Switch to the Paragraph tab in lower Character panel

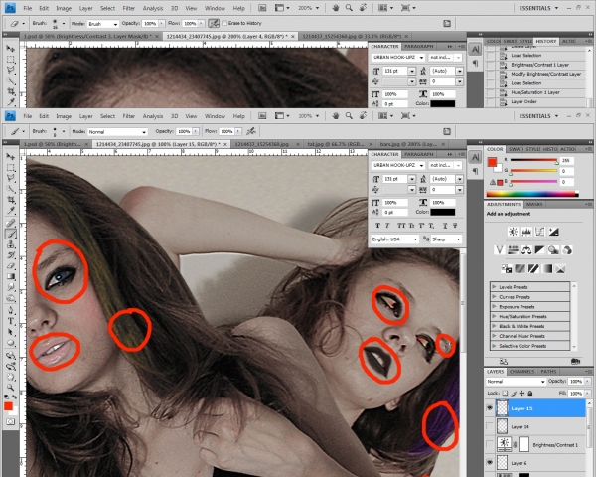(419, 154)
